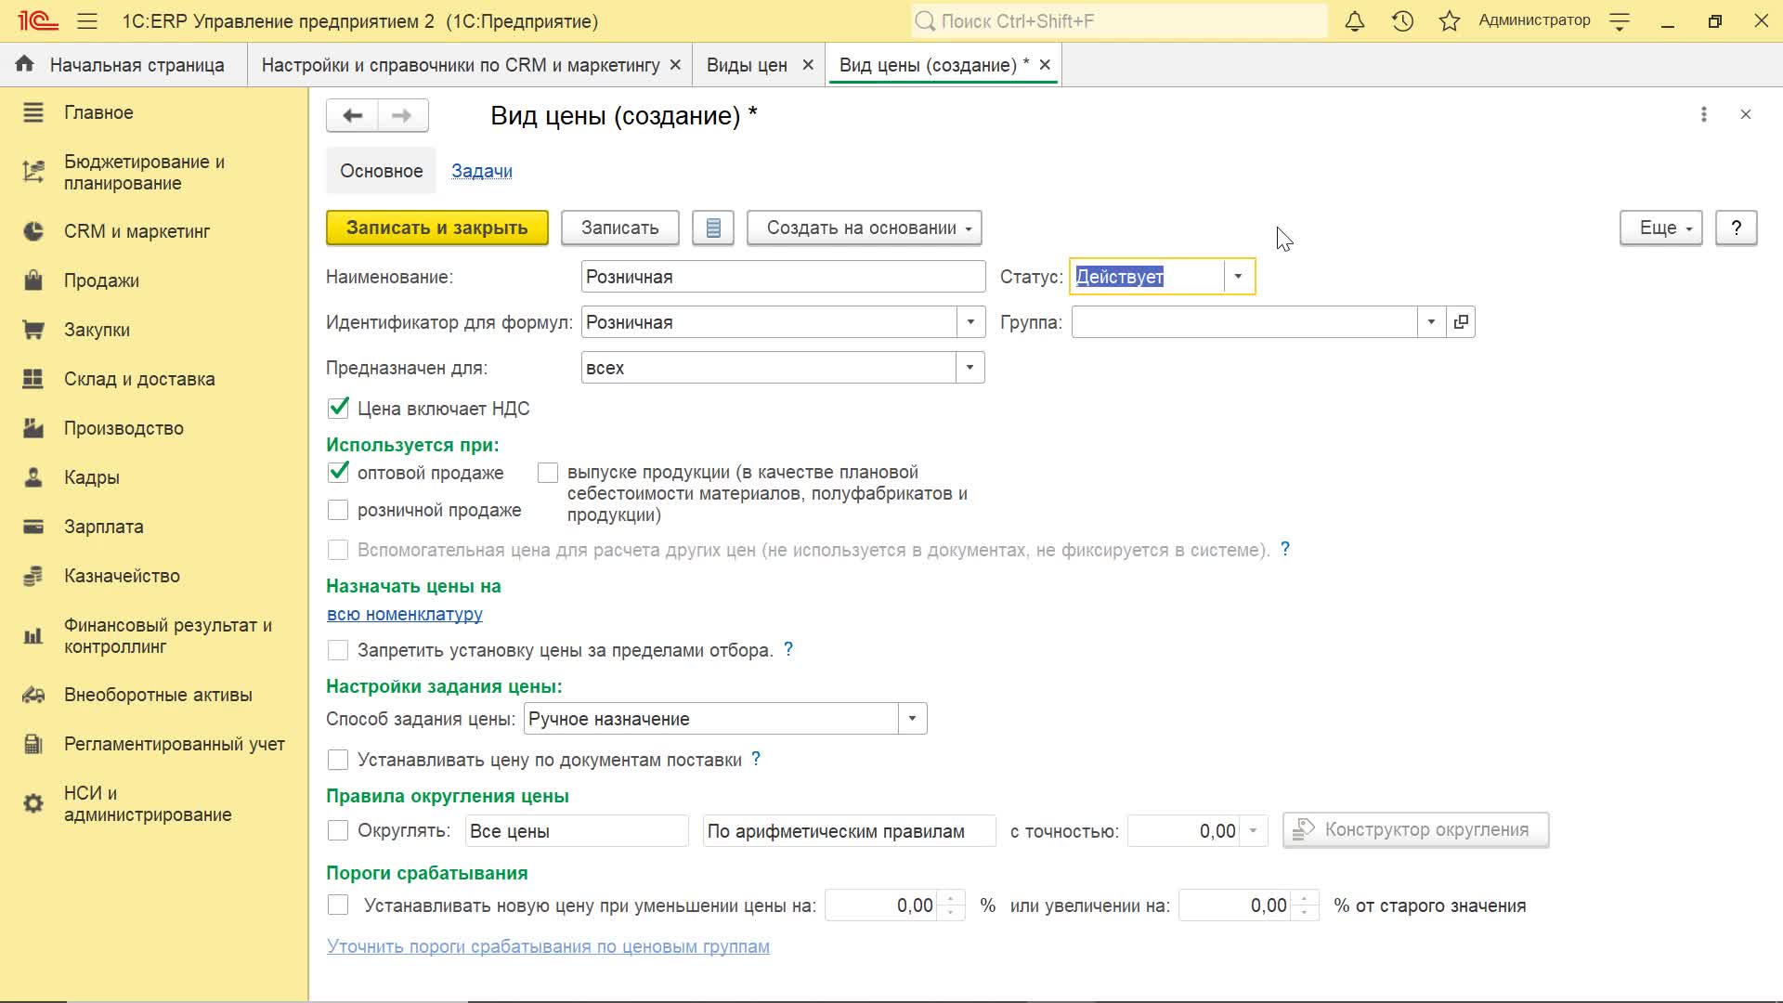Expand с точностью dropdown arrow
The image size is (1783, 1003).
pyautogui.click(x=1253, y=831)
